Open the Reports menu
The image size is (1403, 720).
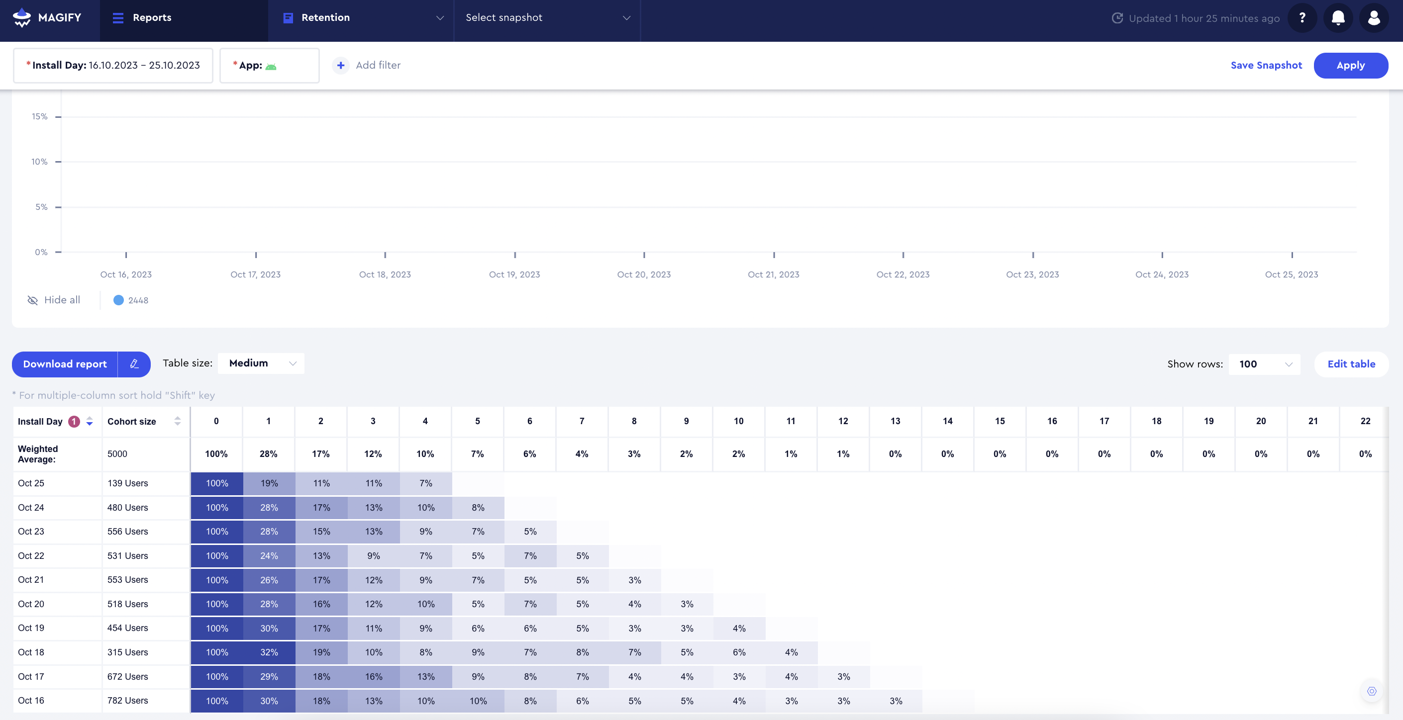coord(142,18)
